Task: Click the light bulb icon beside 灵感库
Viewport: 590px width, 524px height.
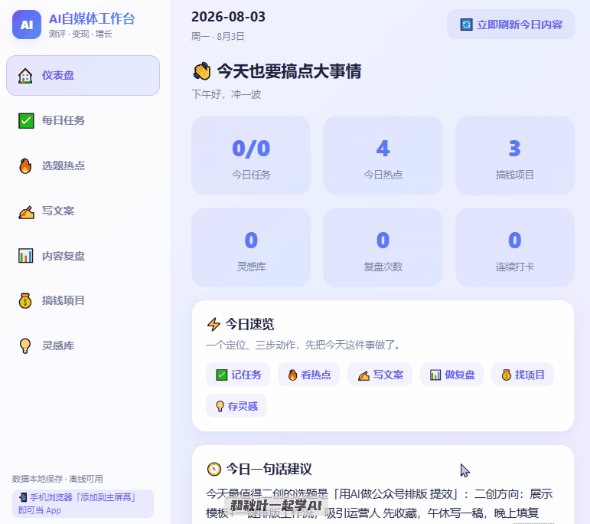Action: [x=24, y=346]
